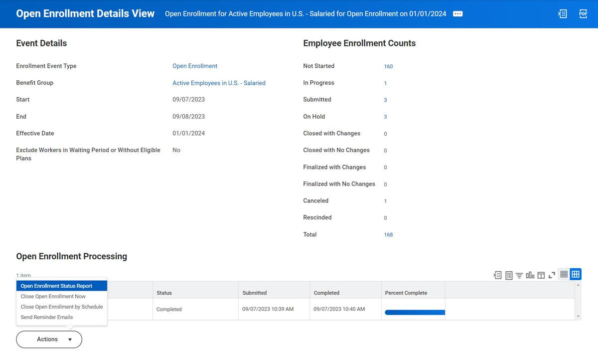Switch to compact table density view

click(x=564, y=274)
